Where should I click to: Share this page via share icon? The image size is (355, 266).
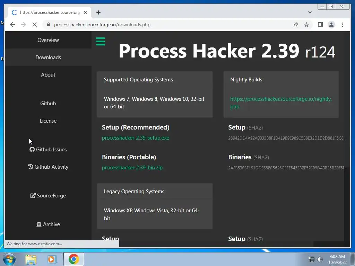pyautogui.click(x=295, y=25)
